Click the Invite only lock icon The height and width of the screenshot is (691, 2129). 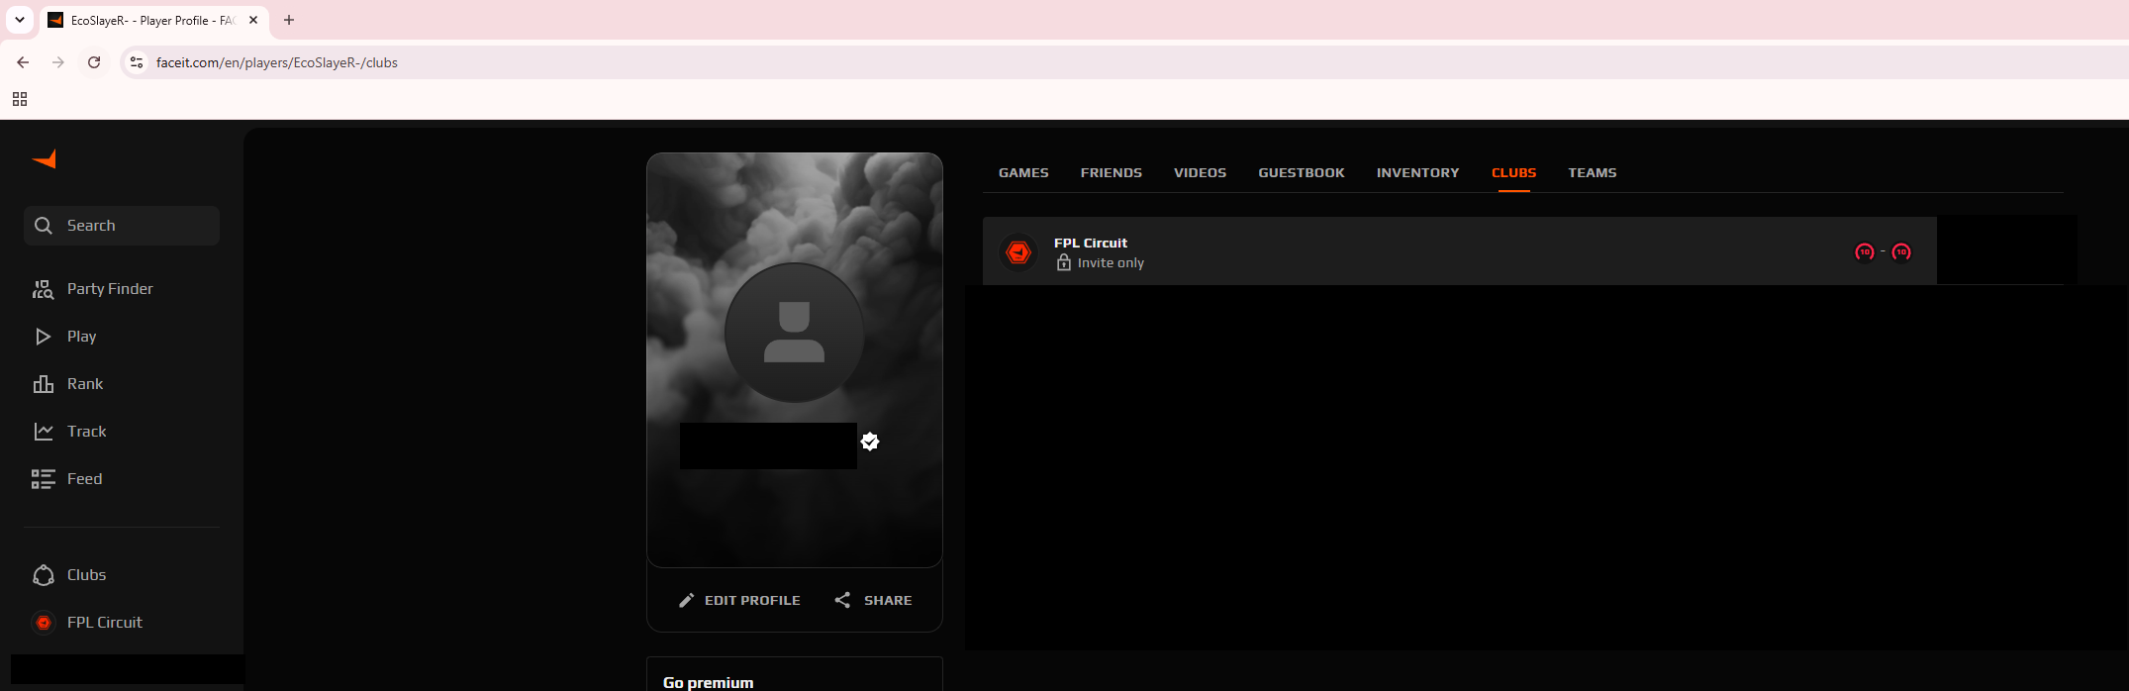coord(1064,262)
